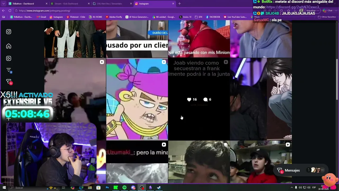Click the page scrollbar thumb
The image size is (339, 191).
pyautogui.click(x=337, y=80)
